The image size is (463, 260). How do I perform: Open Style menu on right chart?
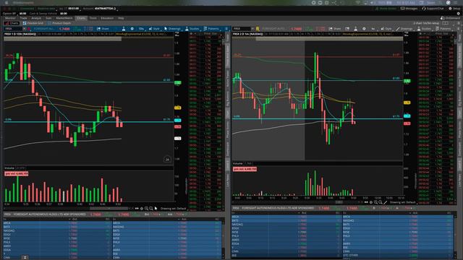tap(386, 29)
